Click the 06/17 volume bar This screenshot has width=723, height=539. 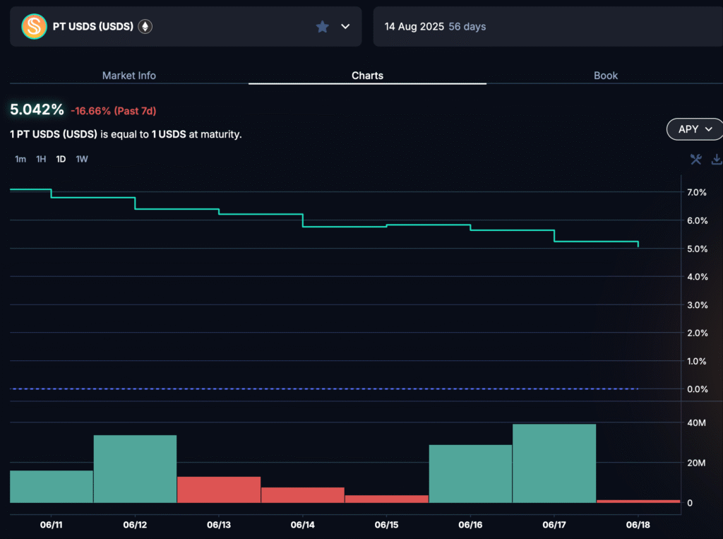[x=554, y=463]
